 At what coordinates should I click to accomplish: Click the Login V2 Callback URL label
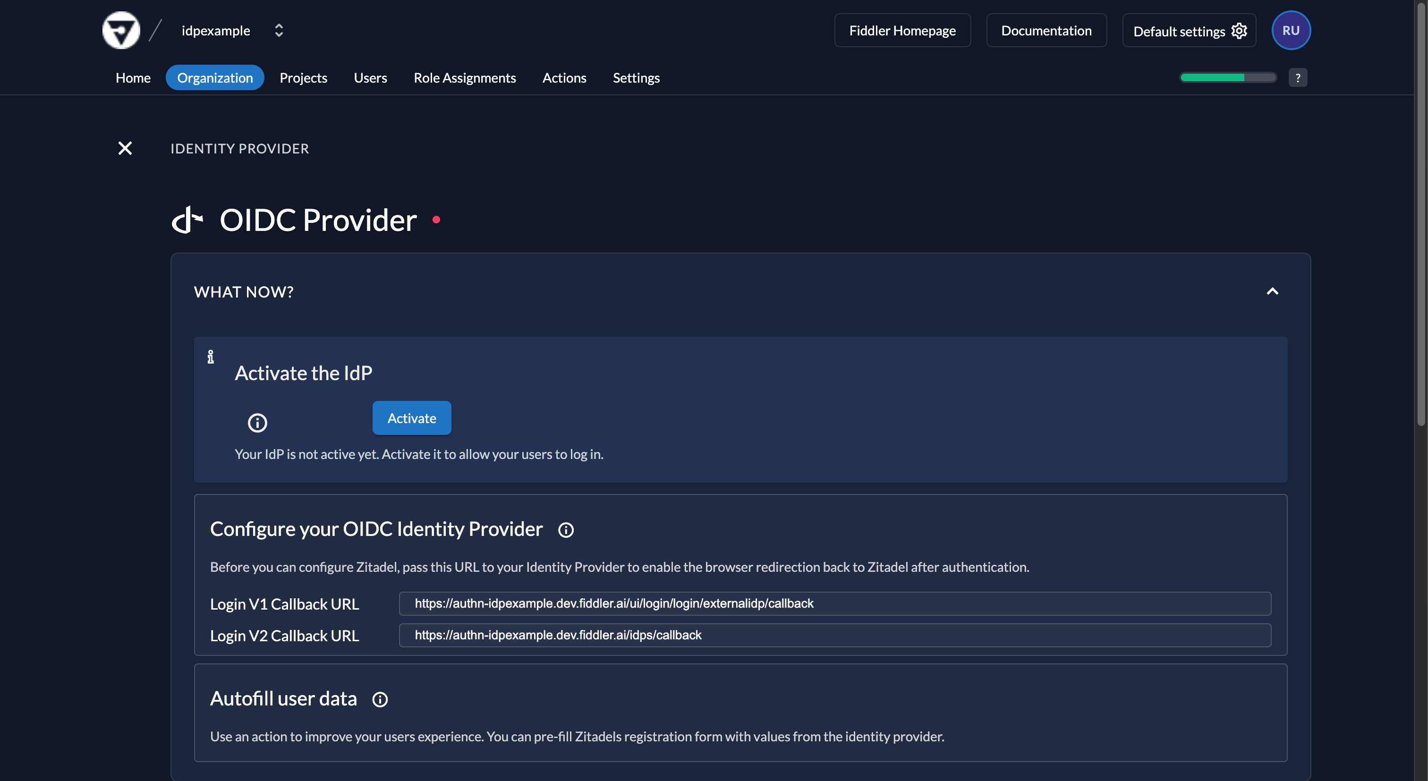[284, 636]
